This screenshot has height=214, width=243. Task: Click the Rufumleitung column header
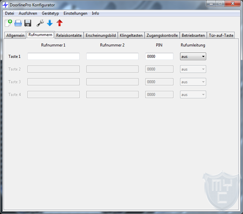(193, 45)
